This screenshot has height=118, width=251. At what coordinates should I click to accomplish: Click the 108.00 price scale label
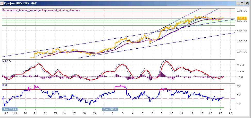click(242, 11)
